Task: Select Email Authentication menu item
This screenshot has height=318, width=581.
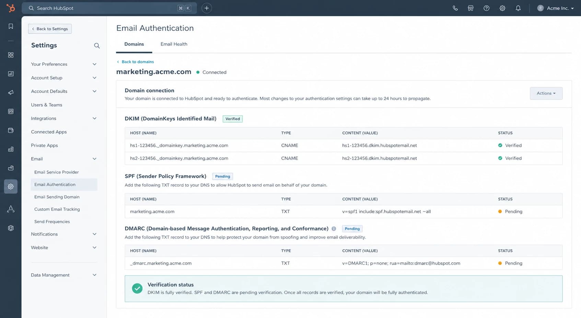Action: (64, 185)
